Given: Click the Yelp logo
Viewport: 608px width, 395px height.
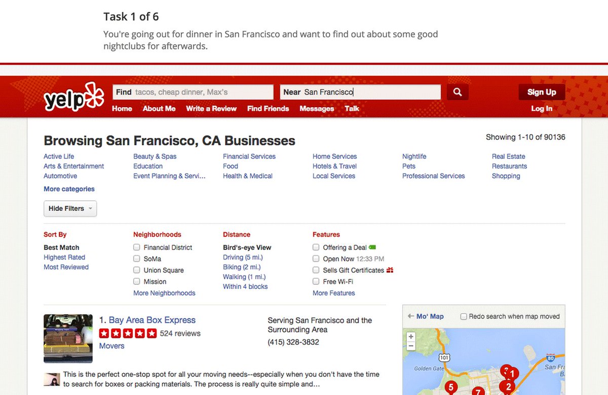Looking at the screenshot, I should click(x=73, y=97).
